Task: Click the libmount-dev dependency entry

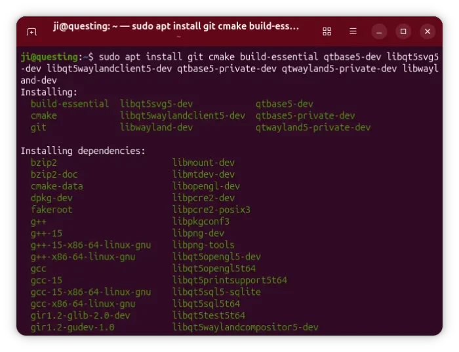Action: click(203, 163)
